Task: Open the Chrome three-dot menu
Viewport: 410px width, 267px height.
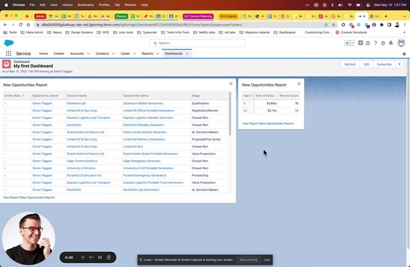Action: pyautogui.click(x=405, y=24)
